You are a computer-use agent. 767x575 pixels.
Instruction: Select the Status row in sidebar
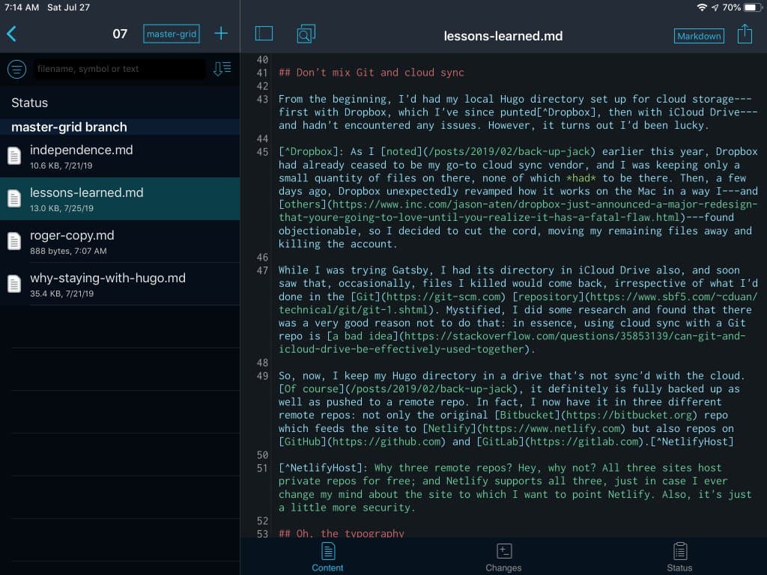coord(120,103)
